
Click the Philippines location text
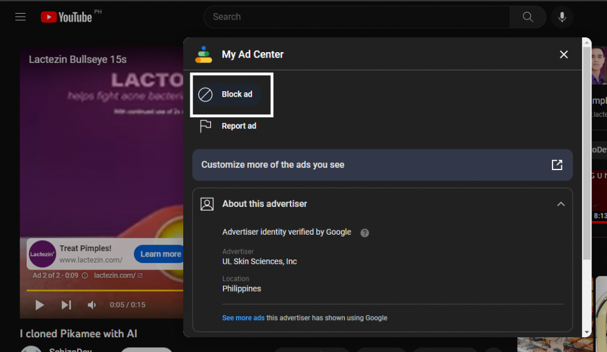[x=242, y=289]
